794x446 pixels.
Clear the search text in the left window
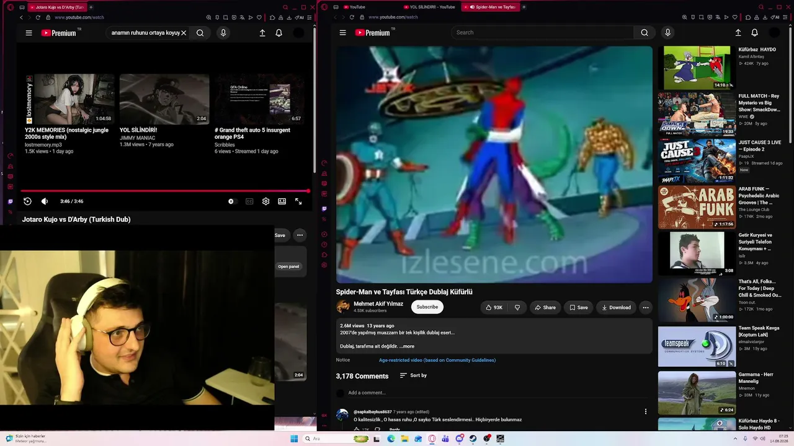[x=184, y=33]
